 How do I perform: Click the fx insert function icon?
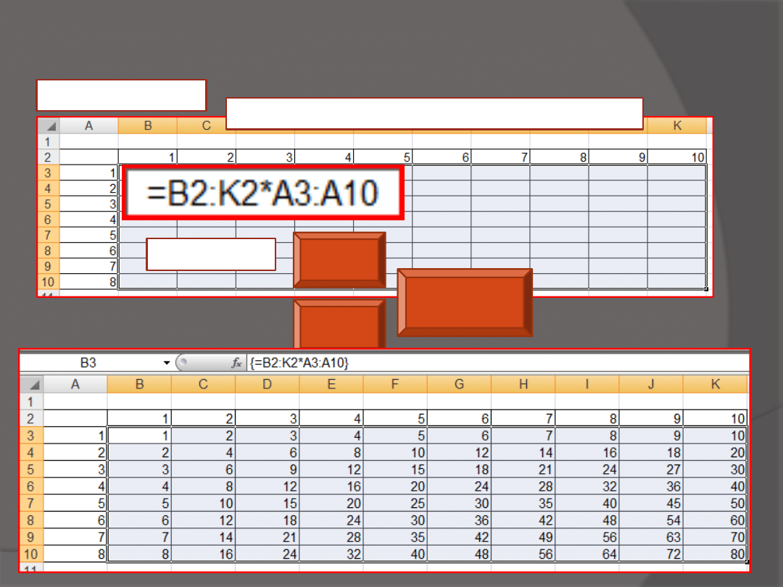(236, 363)
